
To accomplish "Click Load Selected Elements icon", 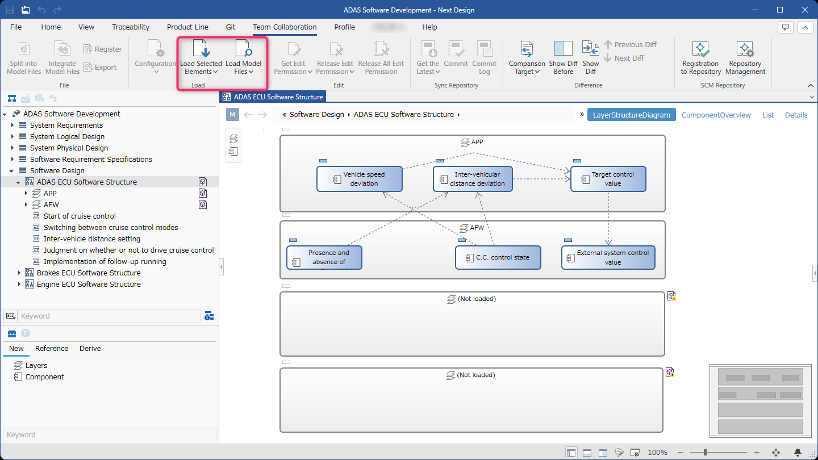I will coord(201,48).
